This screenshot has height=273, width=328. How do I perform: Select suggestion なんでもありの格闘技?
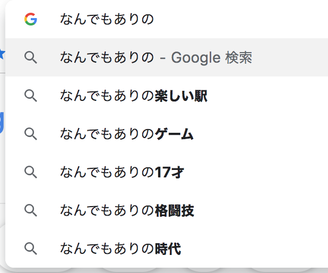pos(127,210)
